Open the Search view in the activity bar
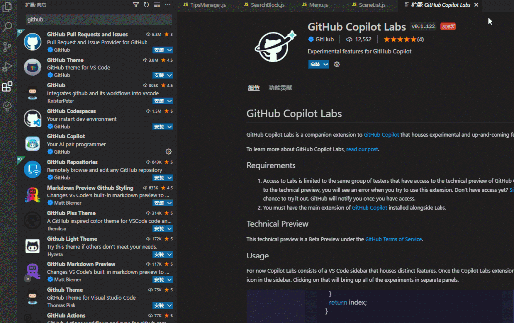This screenshot has width=514, height=323. pyautogui.click(x=7, y=27)
